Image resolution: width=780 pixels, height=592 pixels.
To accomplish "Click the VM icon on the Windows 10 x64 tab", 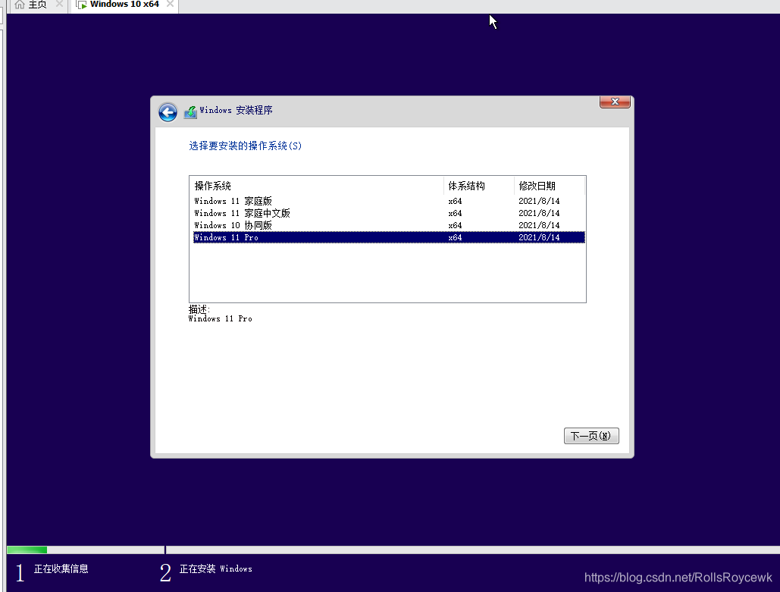I will click(x=82, y=5).
